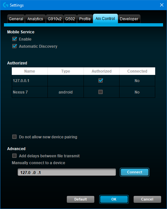Switch to the General tab
The width and height of the screenshot is (167, 209).
coord(16,19)
